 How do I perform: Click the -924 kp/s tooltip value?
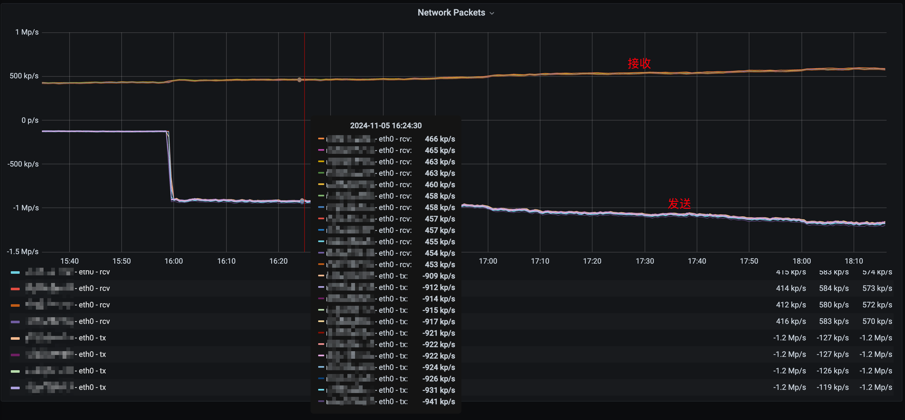coord(439,367)
